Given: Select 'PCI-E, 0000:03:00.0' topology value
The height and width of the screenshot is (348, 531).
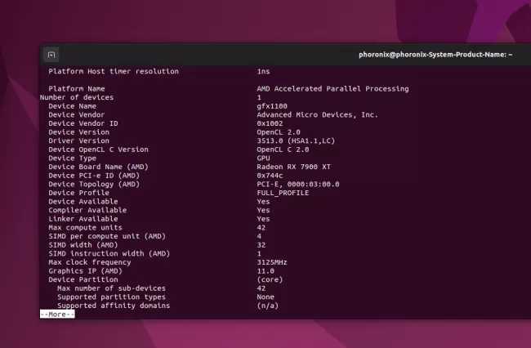Looking at the screenshot, I should click(298, 184).
